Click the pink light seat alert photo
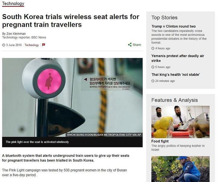This screenshot has height=182, width=217. [72, 97]
